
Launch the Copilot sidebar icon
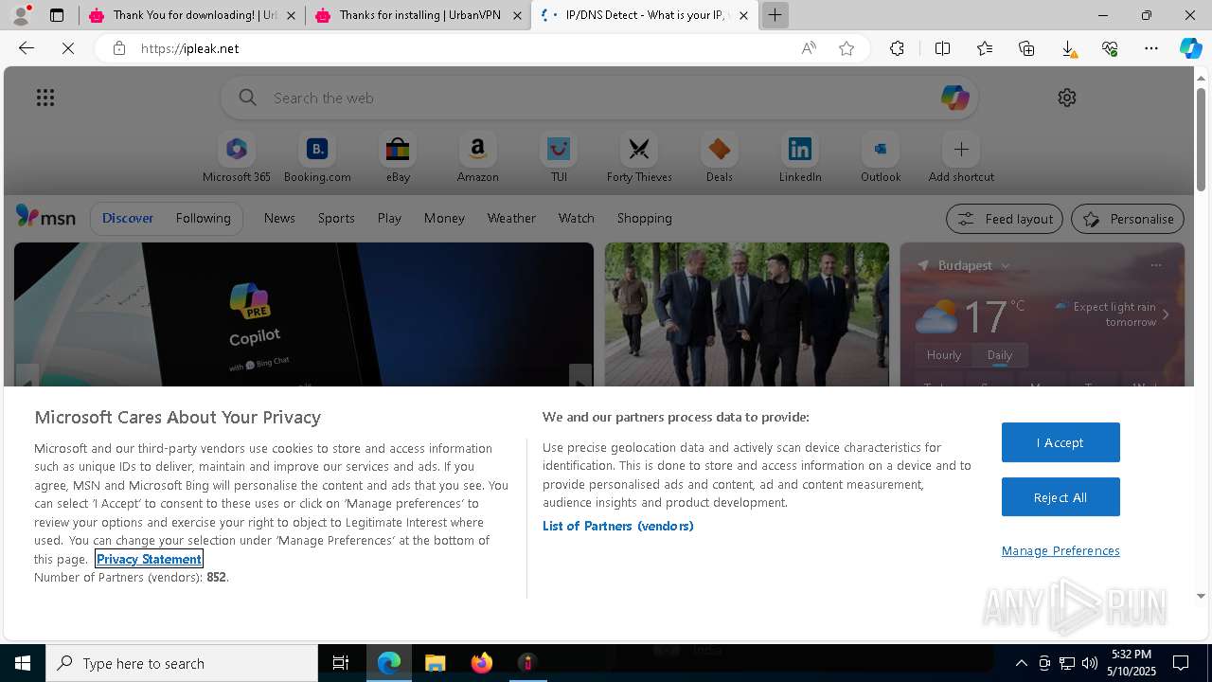(x=1190, y=48)
